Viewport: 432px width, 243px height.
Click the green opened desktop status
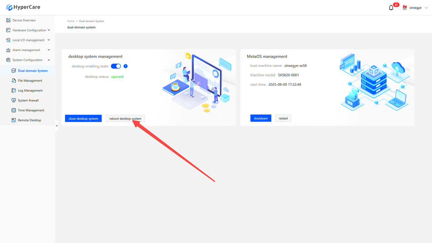(117, 77)
